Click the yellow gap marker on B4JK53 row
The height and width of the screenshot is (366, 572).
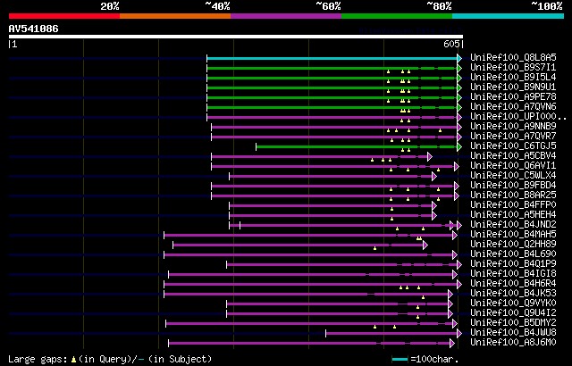[x=423, y=297]
